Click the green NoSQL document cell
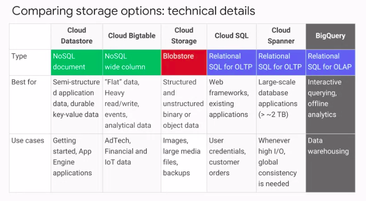 coord(77,62)
